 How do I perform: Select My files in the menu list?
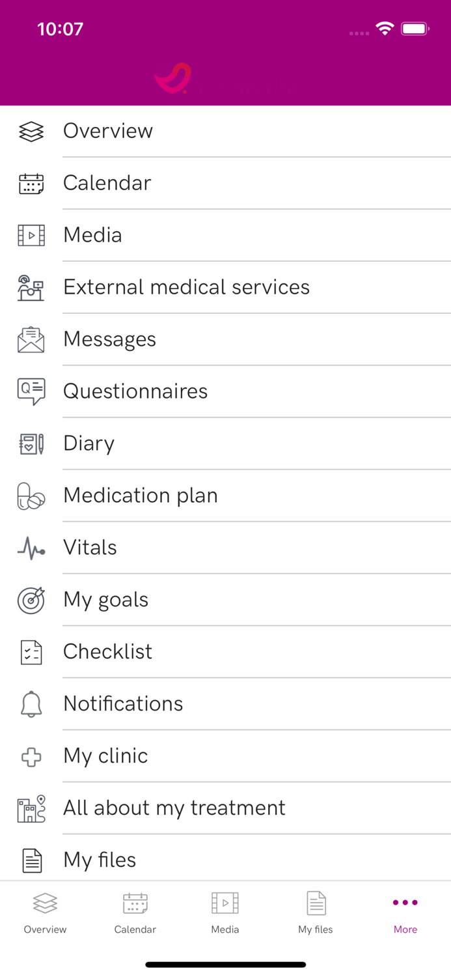(x=100, y=860)
